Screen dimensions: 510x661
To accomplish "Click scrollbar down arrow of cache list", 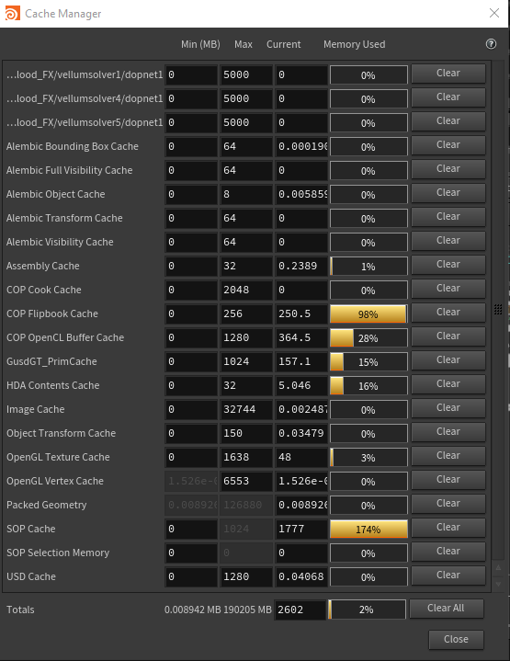I will (x=498, y=584).
